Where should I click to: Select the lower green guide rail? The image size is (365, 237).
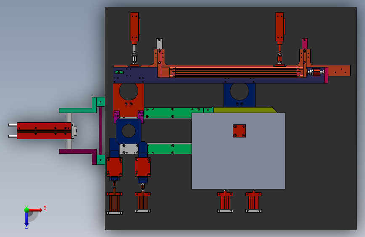pos(170,149)
